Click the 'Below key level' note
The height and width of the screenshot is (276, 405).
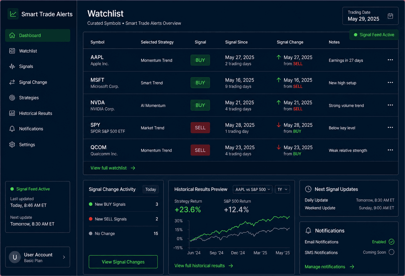342,128
